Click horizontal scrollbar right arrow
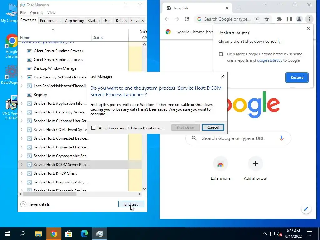Viewport: 320px width, 240px height. pyautogui.click(x=139, y=194)
